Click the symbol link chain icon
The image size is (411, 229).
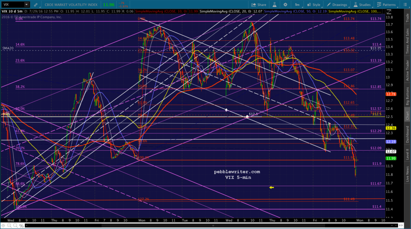[x=35, y=5]
